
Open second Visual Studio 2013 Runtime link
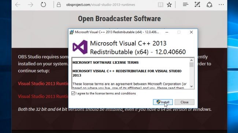coord(43,97)
